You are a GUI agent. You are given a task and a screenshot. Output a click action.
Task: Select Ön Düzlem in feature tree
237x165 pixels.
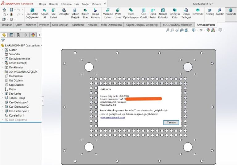[x=16, y=76]
